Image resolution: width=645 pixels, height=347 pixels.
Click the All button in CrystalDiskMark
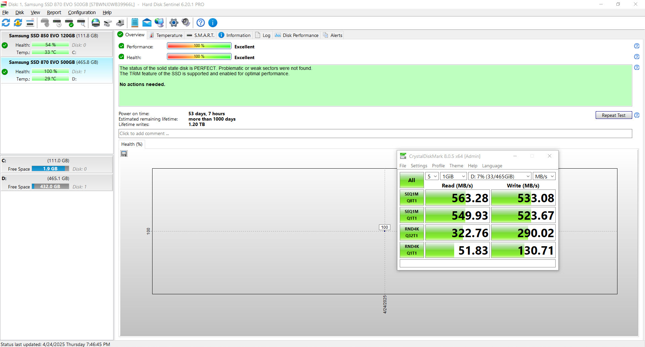tap(412, 180)
